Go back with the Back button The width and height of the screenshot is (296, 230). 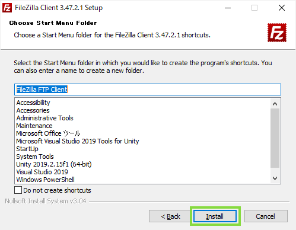tap(170, 216)
